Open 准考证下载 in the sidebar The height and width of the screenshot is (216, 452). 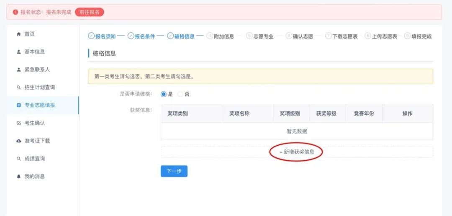(42, 141)
